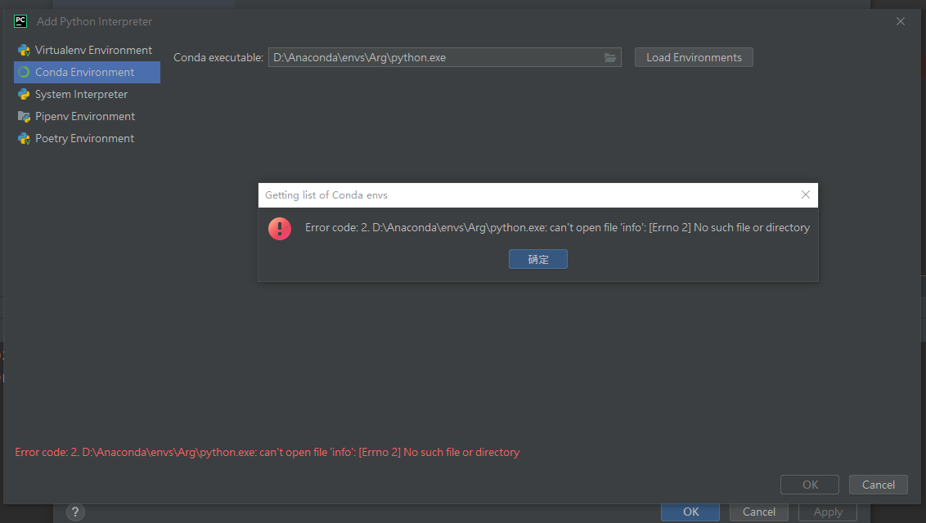Image resolution: width=926 pixels, height=523 pixels.
Task: Click OK in the background Settings window
Action: click(690, 512)
